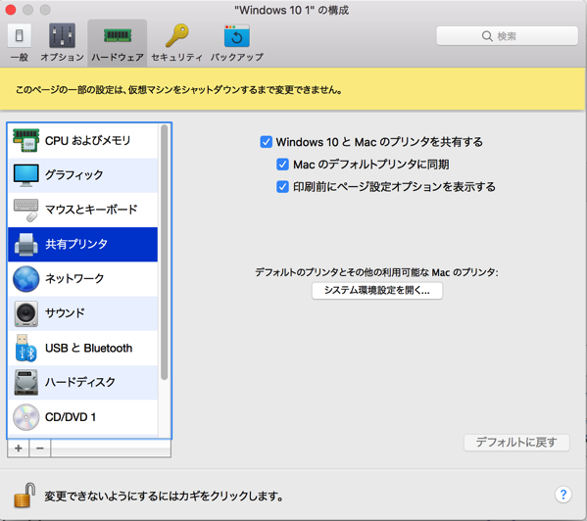
Task: Click the セキュリティ tab label
Action: point(177,57)
